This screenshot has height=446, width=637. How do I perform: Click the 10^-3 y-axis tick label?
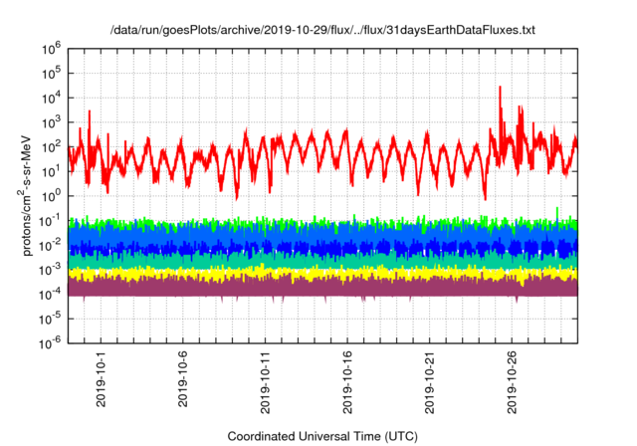(51, 270)
